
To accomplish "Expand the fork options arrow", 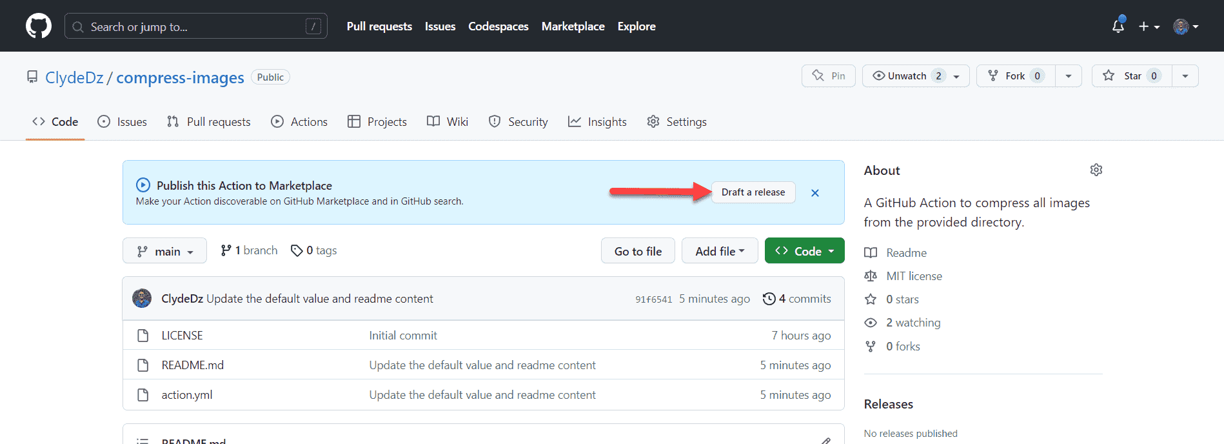I will (1069, 76).
